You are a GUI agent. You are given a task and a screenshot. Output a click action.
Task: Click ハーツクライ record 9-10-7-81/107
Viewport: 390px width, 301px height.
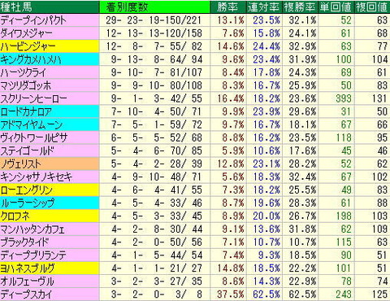click(x=157, y=72)
